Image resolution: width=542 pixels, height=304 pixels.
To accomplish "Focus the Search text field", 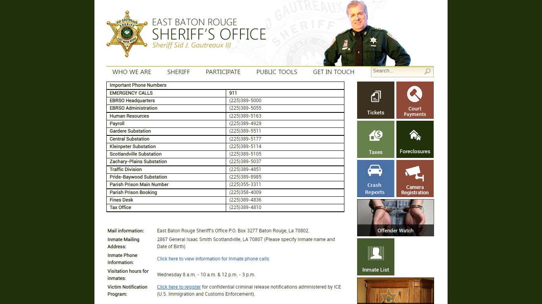I will pyautogui.click(x=398, y=71).
